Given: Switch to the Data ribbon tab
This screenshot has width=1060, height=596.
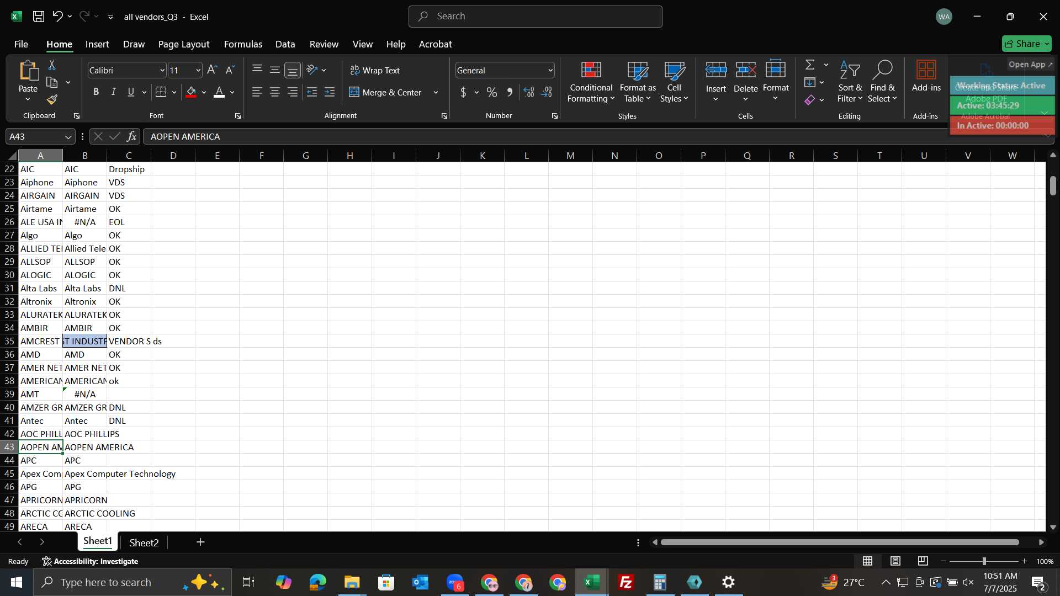Looking at the screenshot, I should click(x=285, y=44).
